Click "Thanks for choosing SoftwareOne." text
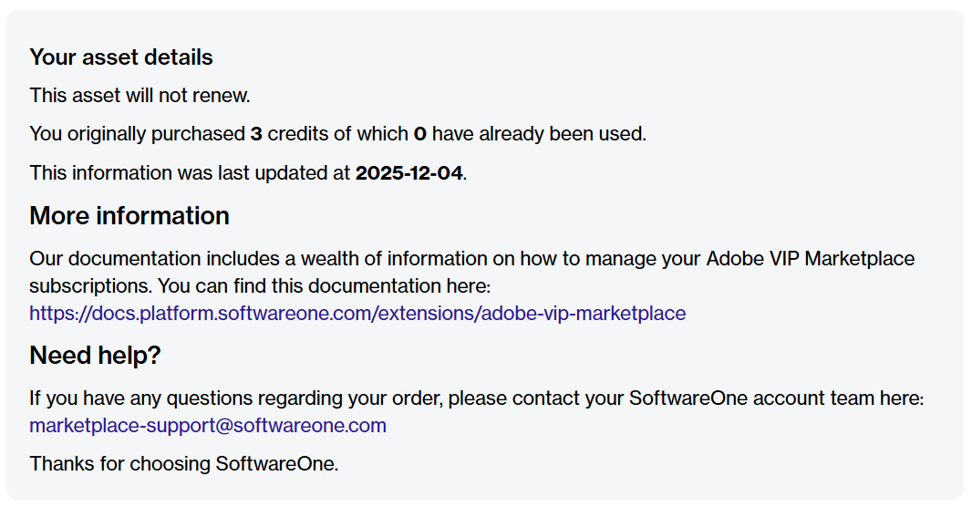 coord(184,463)
